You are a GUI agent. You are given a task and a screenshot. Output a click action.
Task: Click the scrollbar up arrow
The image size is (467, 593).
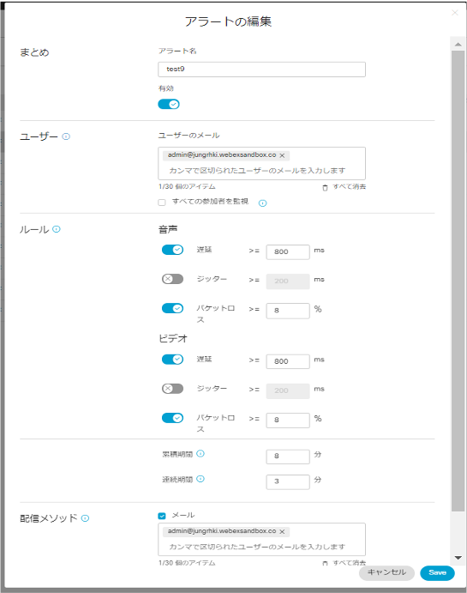pos(458,45)
